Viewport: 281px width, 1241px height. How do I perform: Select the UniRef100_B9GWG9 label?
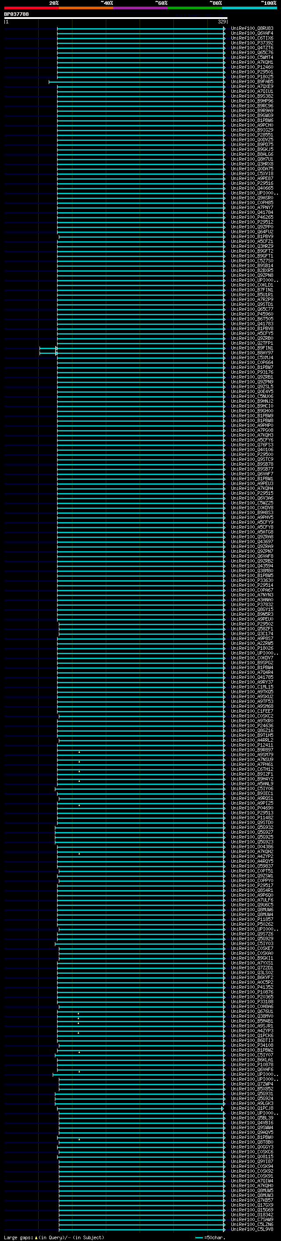pyautogui.click(x=252, y=116)
